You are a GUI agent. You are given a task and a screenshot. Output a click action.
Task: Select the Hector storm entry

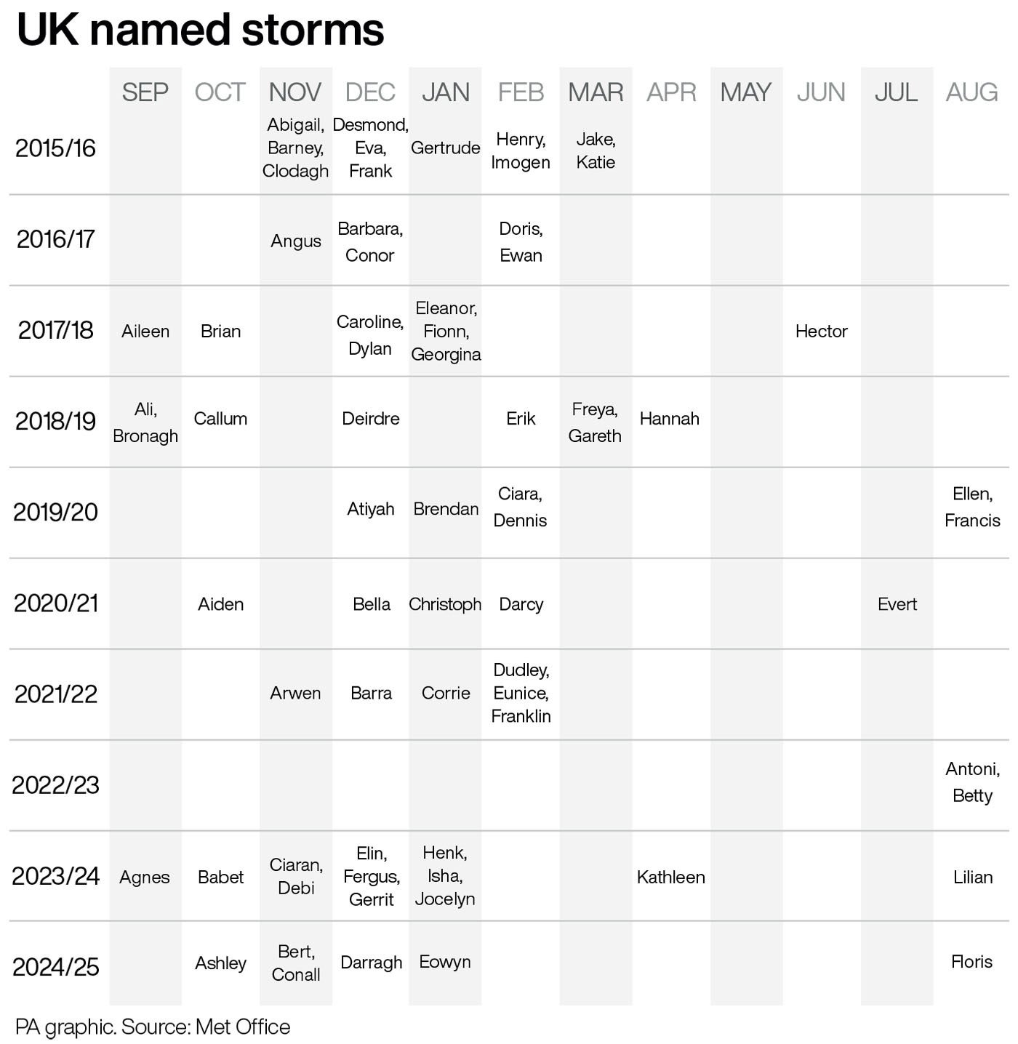click(821, 332)
